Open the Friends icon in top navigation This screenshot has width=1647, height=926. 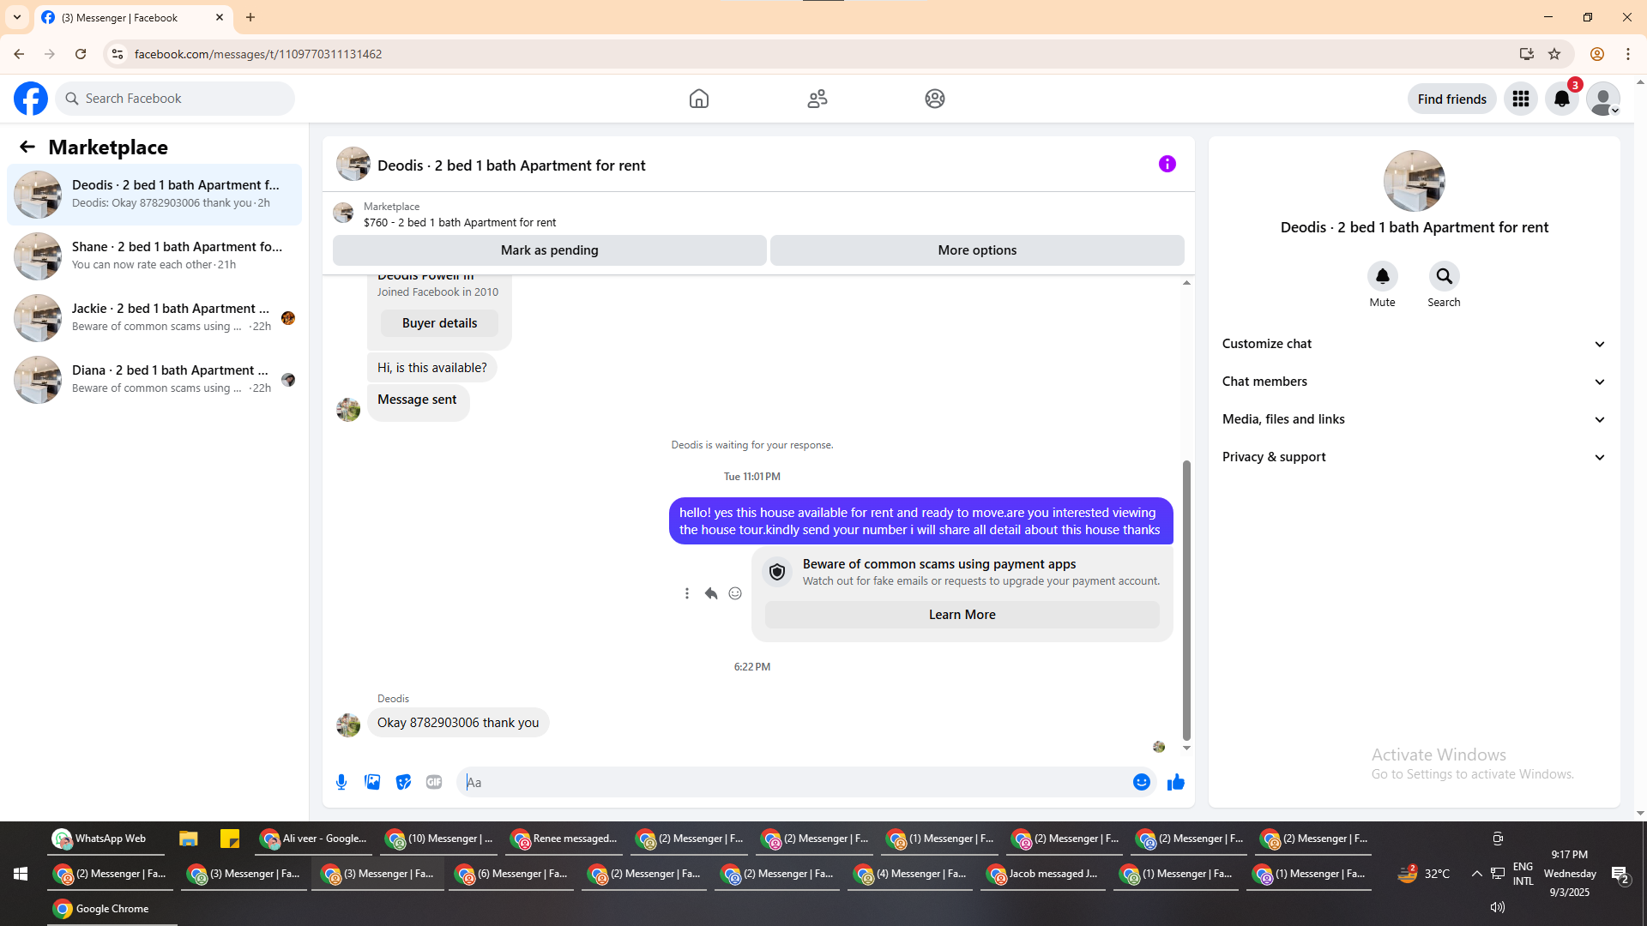point(817,99)
